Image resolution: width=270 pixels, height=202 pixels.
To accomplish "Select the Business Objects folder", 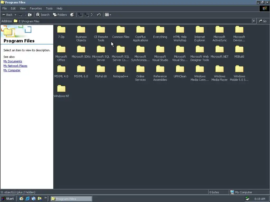I will pos(81,34).
